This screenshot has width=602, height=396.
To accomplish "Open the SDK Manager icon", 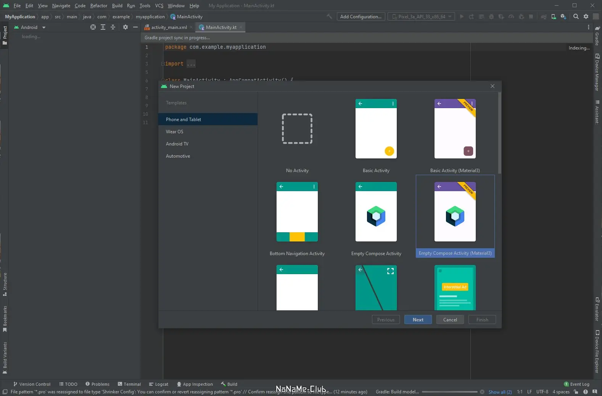I will (563, 17).
